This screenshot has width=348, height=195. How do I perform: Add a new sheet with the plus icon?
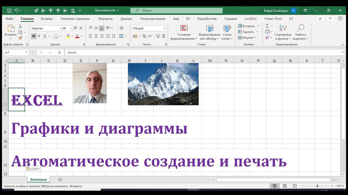click(x=60, y=180)
